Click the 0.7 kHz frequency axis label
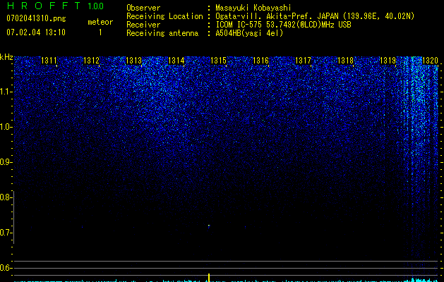 coord(6,233)
